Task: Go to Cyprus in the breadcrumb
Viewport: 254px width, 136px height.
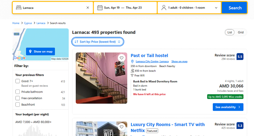Action: coord(28,23)
